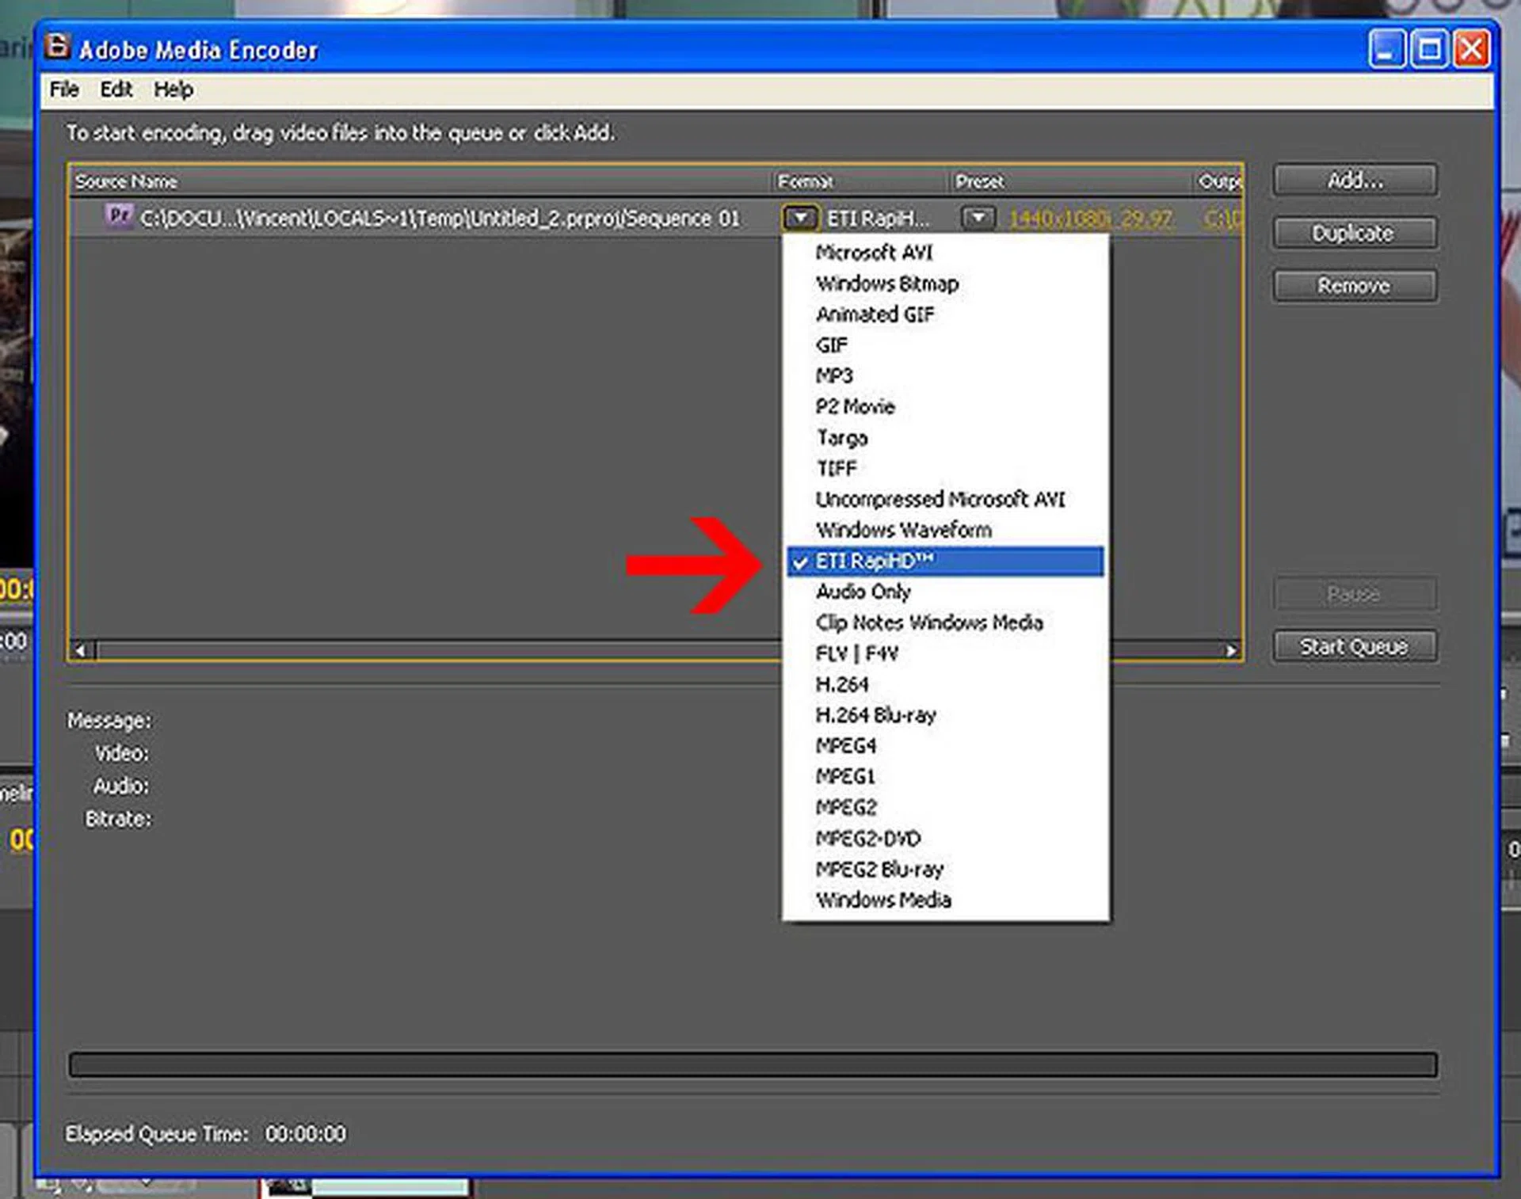
Task: Select Audio Only from the format list
Action: tap(863, 592)
